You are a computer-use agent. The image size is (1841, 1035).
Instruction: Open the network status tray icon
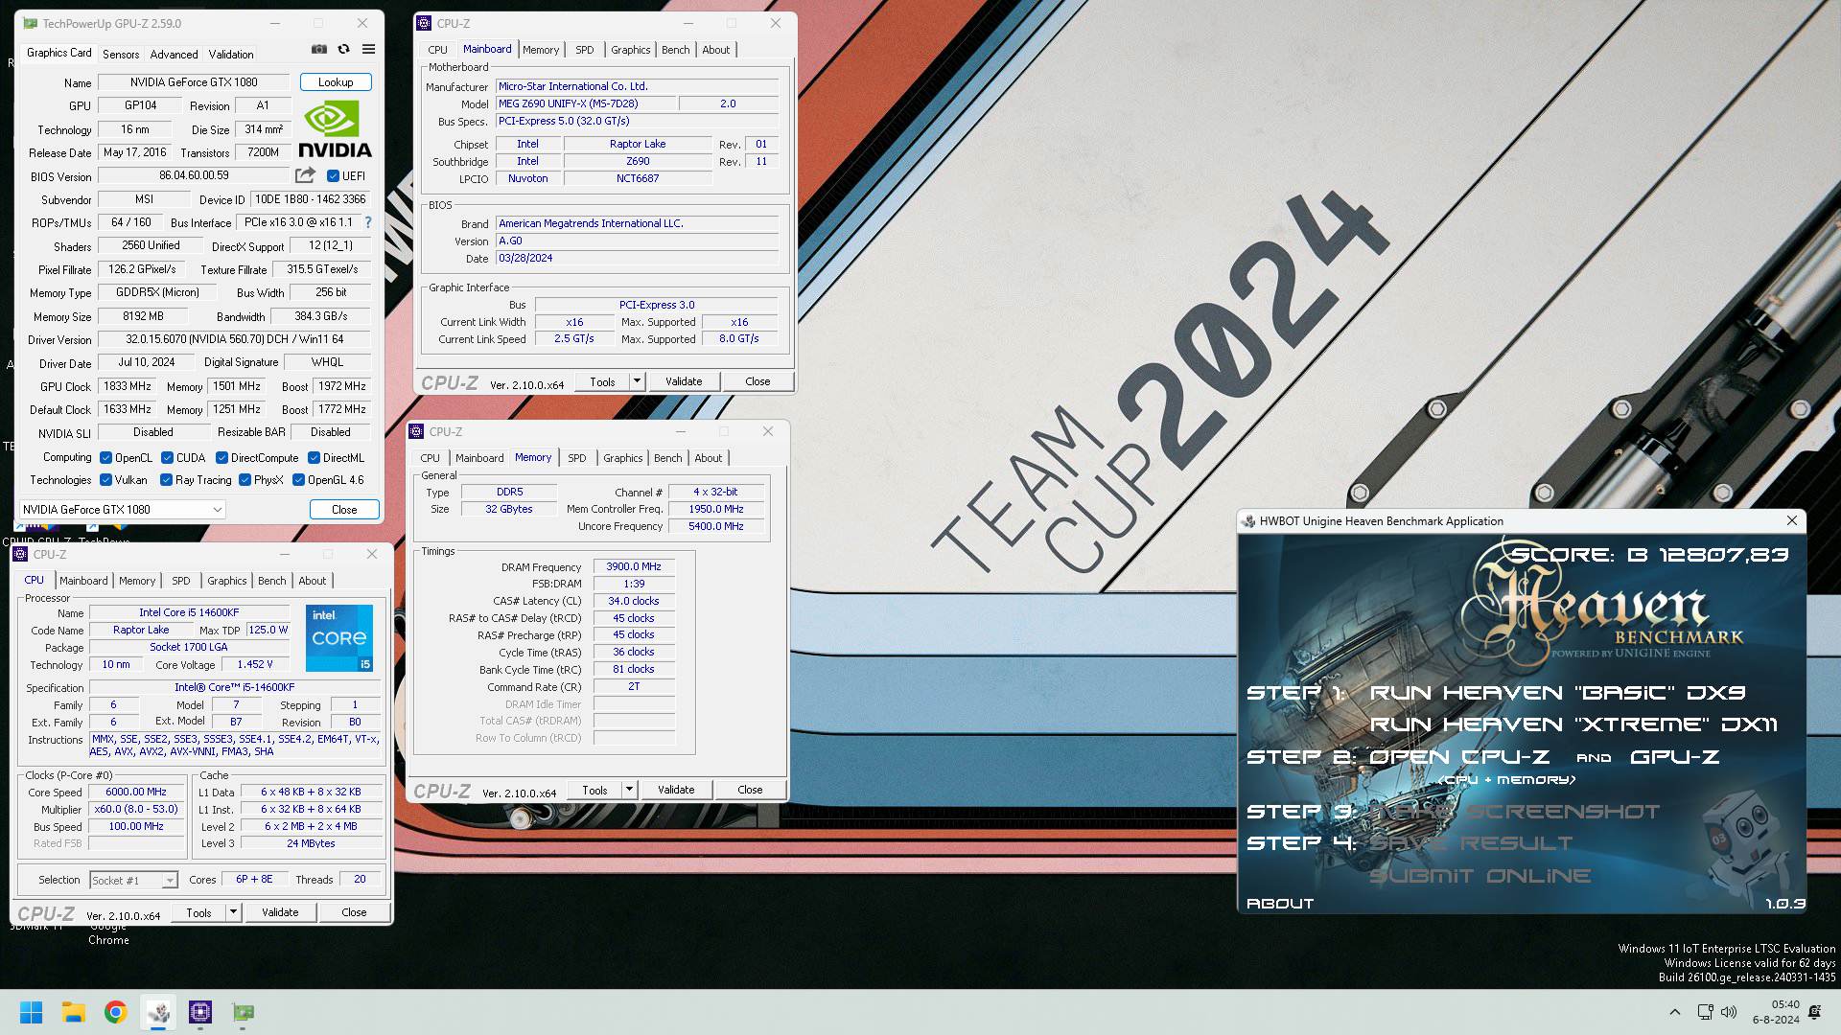pos(1705,1012)
